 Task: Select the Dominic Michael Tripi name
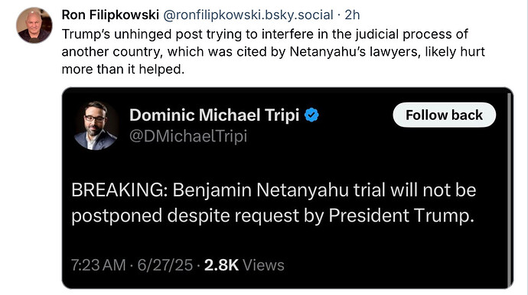click(214, 115)
